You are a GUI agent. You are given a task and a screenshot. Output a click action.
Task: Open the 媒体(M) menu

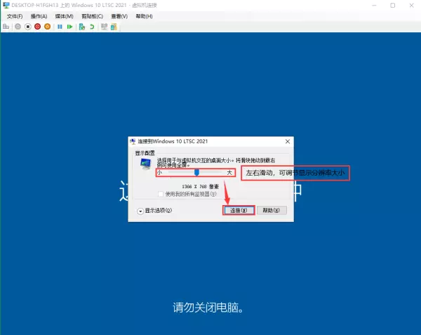tap(64, 16)
